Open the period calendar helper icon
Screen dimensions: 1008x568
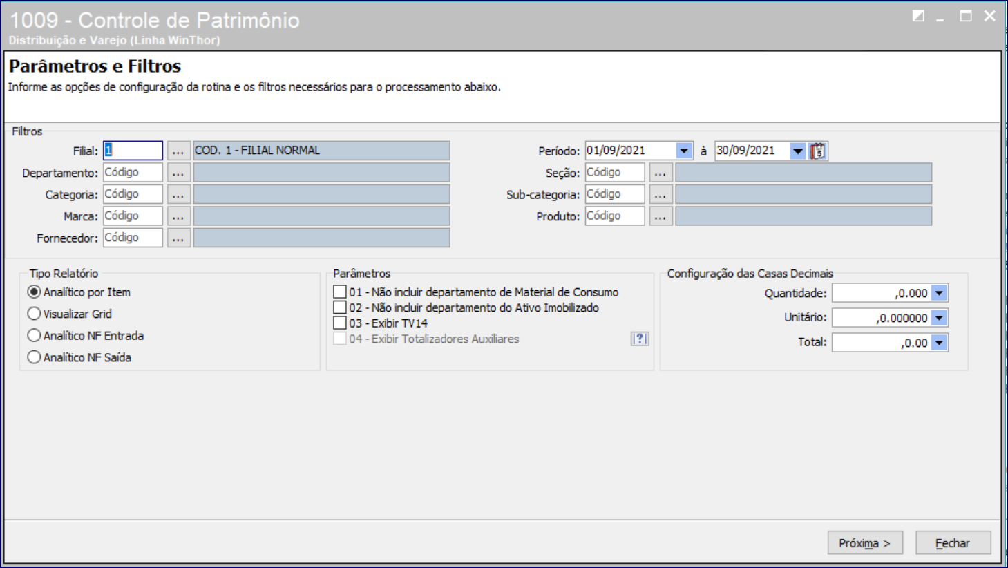818,151
